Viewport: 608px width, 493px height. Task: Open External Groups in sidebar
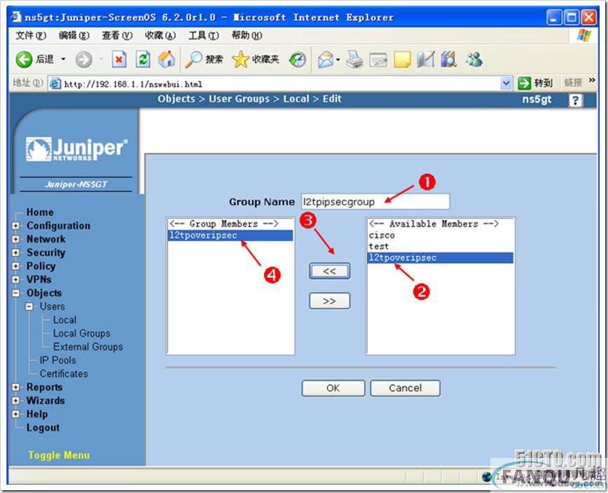pyautogui.click(x=88, y=346)
